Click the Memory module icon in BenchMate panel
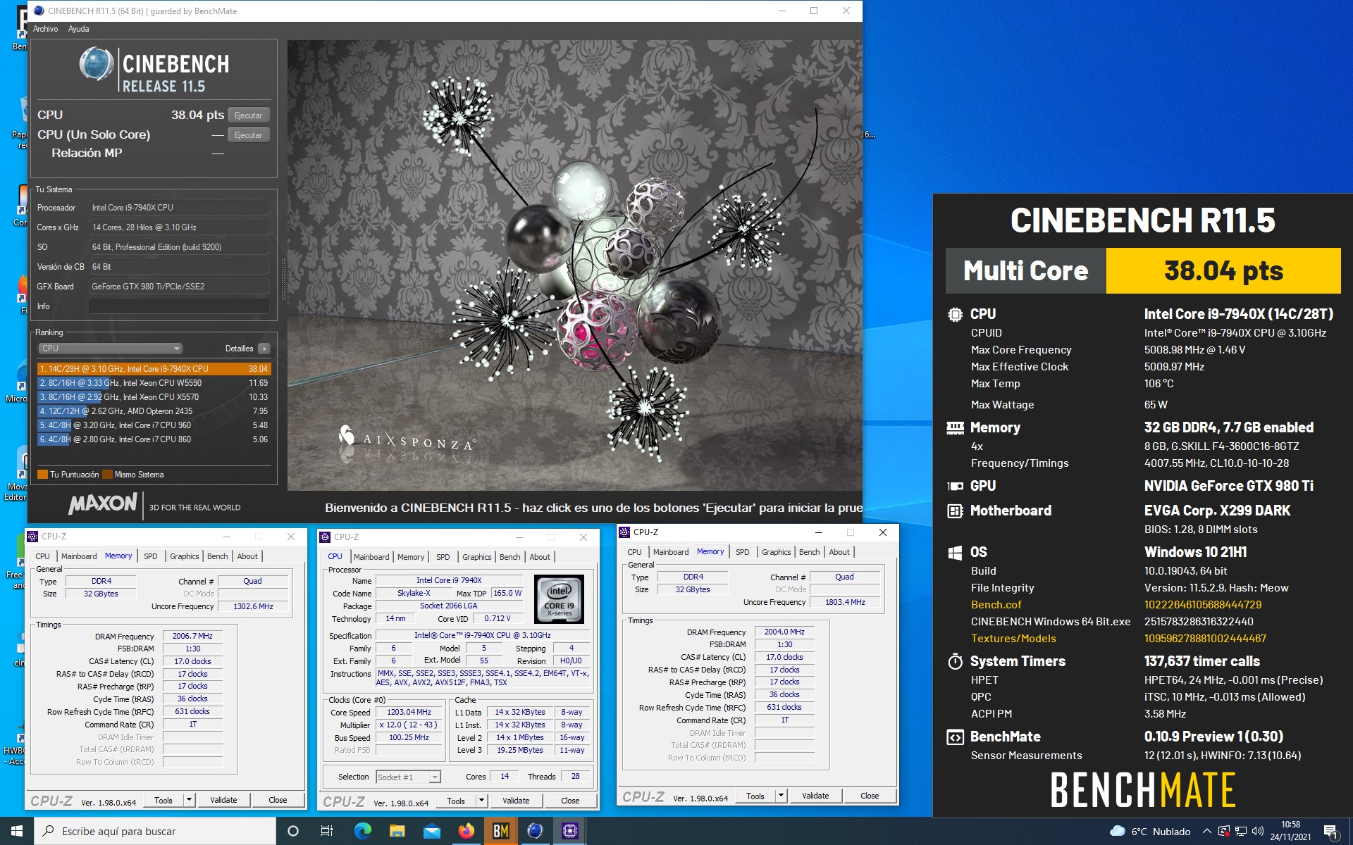The image size is (1353, 845). (x=955, y=427)
